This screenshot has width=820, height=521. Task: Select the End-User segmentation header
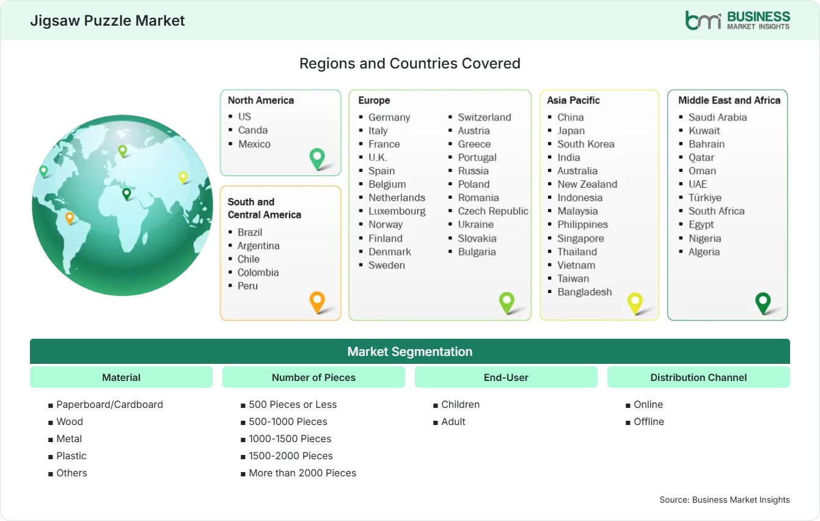pyautogui.click(x=506, y=377)
